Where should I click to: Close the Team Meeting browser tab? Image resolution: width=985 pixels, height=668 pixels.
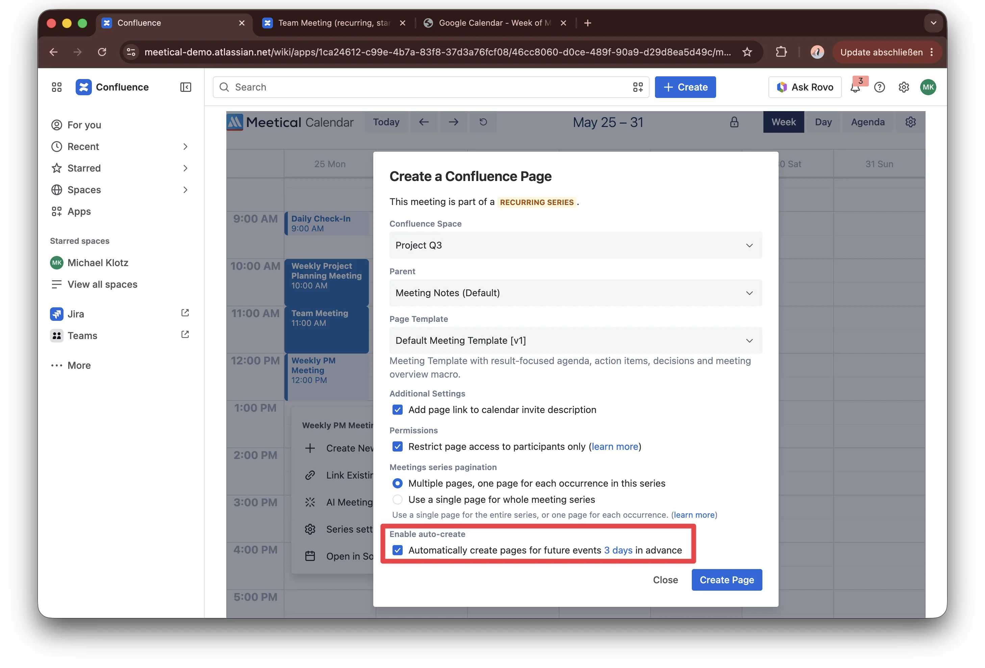pyautogui.click(x=402, y=23)
